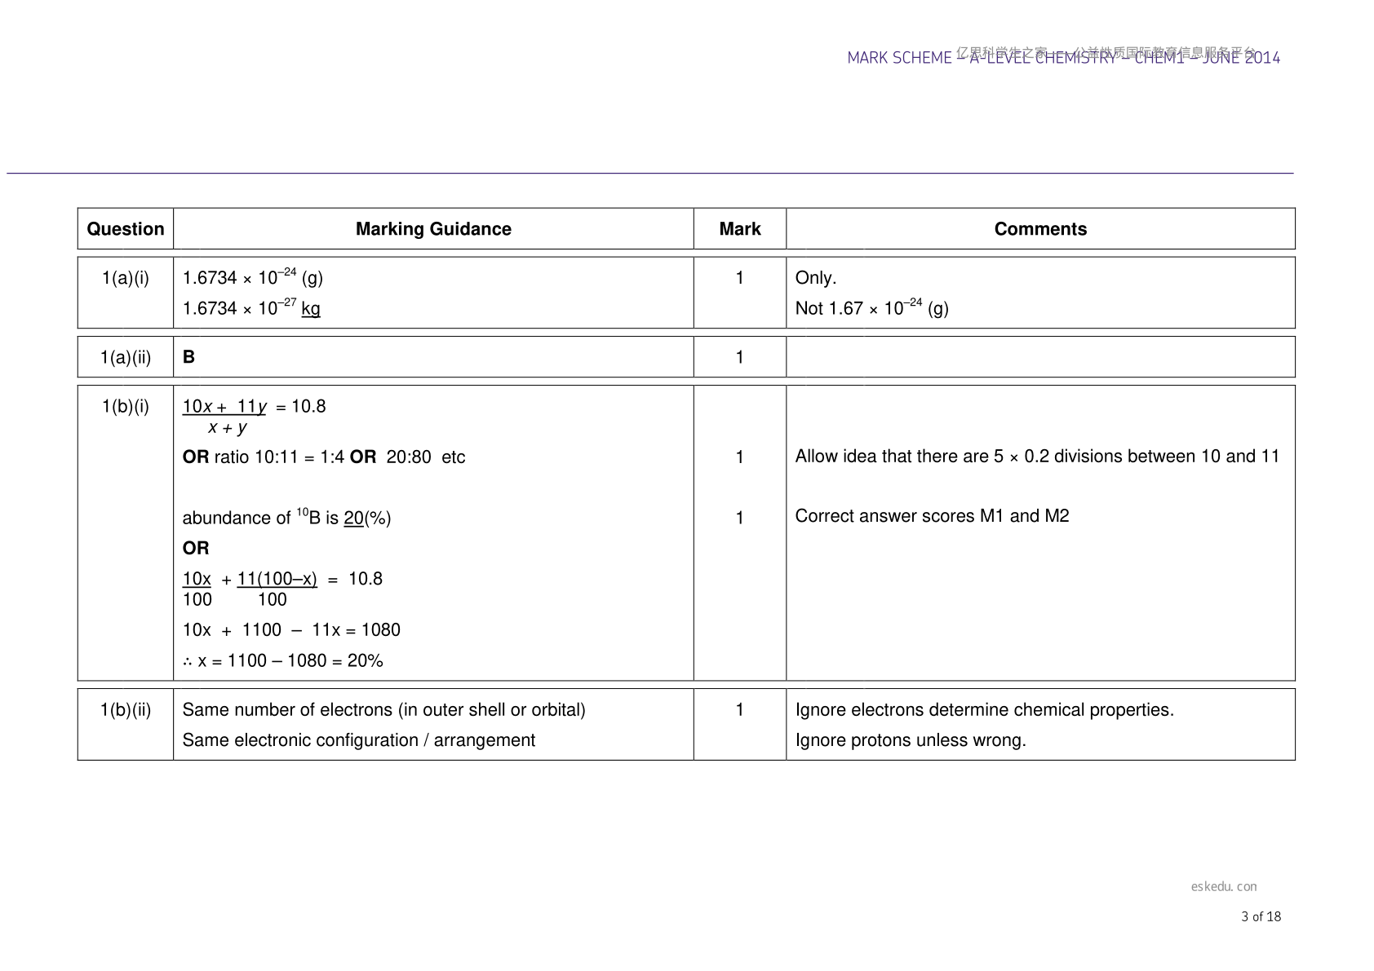
Task: Click the bold answer 'B' for 1(a)(ii)
Action: click(188, 357)
